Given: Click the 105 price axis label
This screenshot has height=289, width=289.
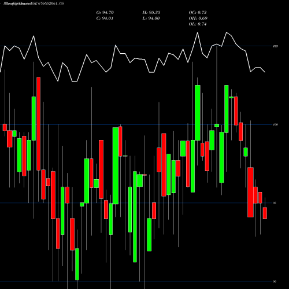Looking at the screenshot, I should (x=276, y=46).
